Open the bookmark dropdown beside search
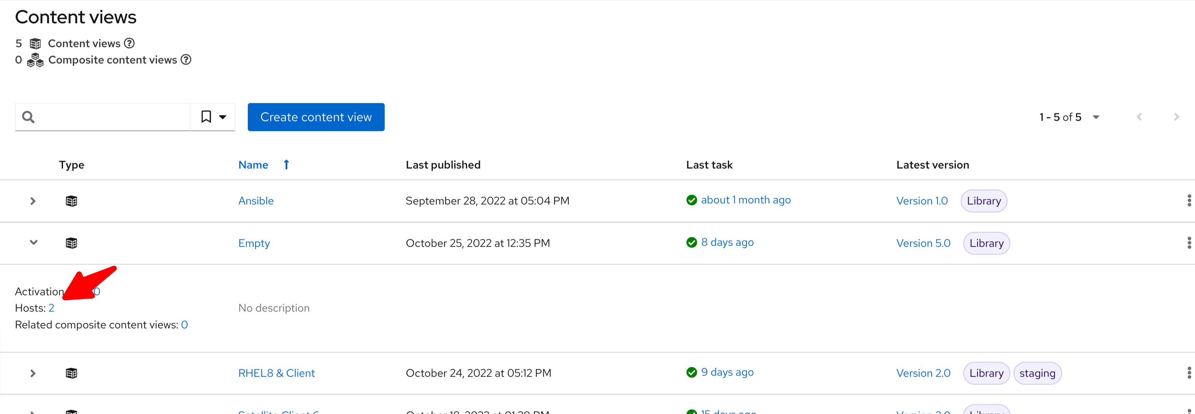Viewport: 1195px width, 414px height. [x=213, y=117]
